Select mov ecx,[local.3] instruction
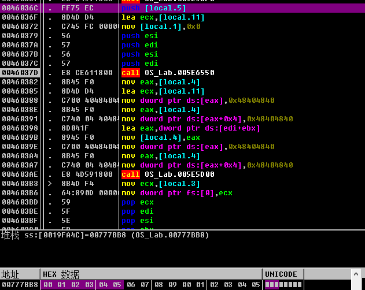 coord(161,184)
